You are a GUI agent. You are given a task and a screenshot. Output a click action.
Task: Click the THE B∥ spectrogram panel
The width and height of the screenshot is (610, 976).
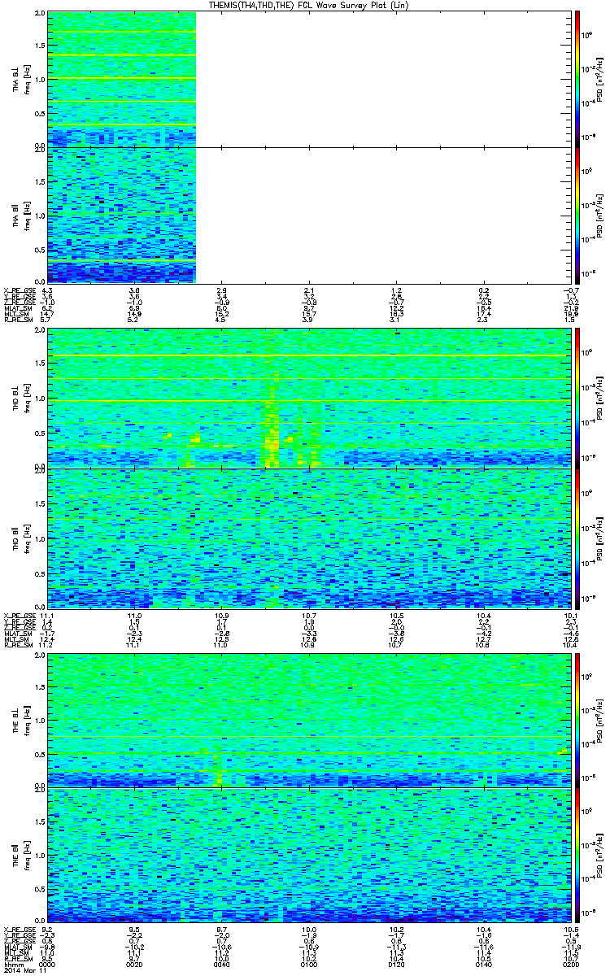(309, 855)
